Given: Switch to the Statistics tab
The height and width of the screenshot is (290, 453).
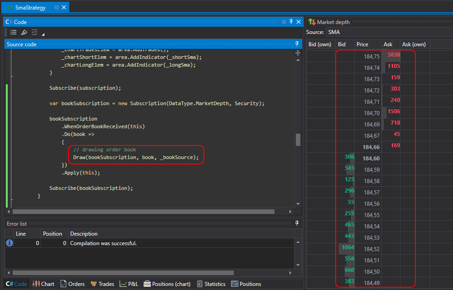Looking at the screenshot, I should [x=211, y=284].
